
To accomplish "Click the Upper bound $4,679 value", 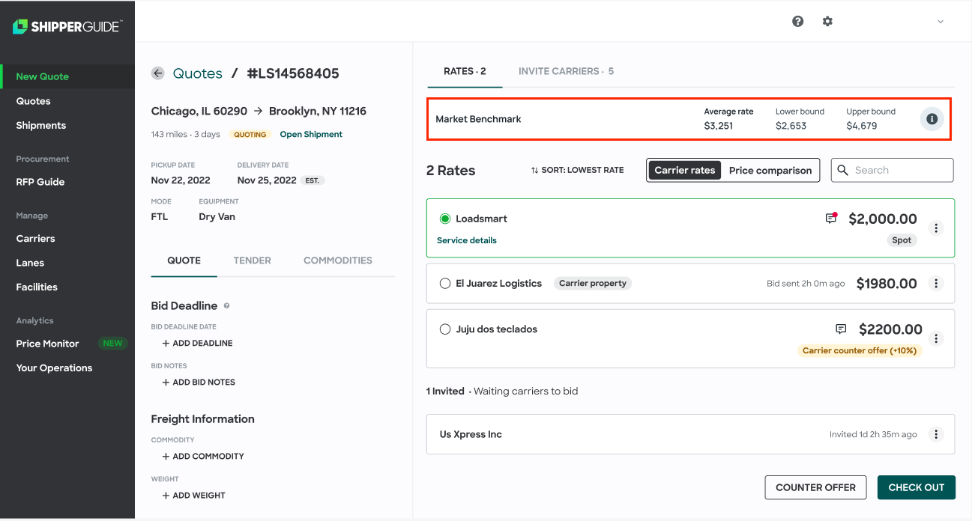I will click(862, 126).
